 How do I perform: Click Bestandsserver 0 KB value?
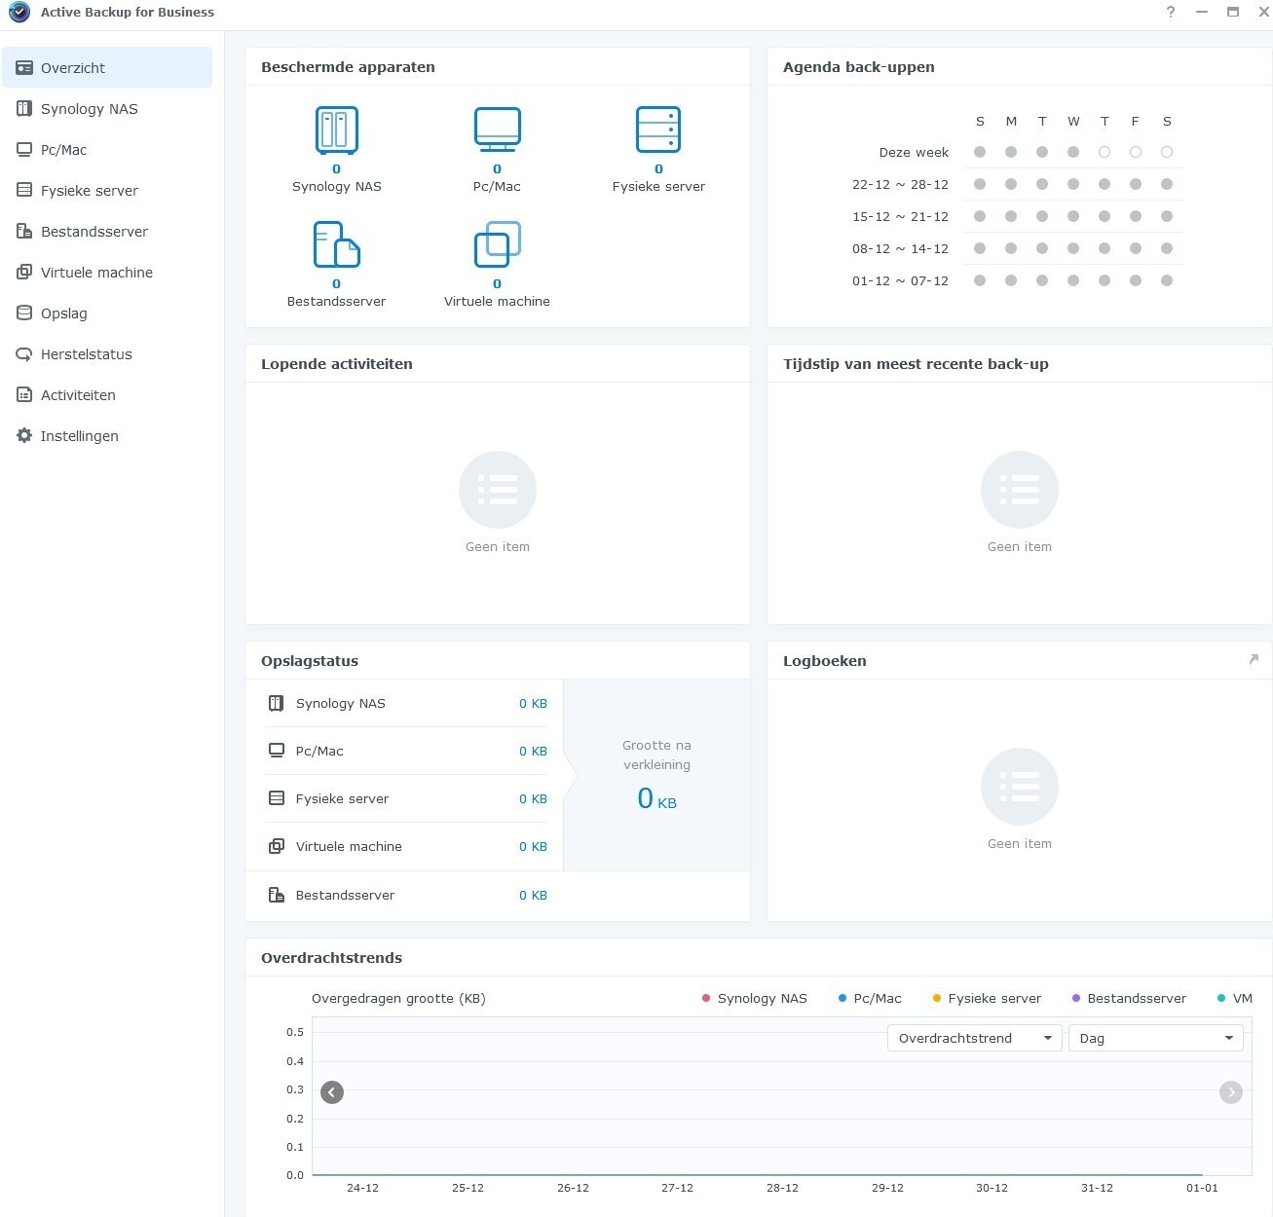pos(533,896)
